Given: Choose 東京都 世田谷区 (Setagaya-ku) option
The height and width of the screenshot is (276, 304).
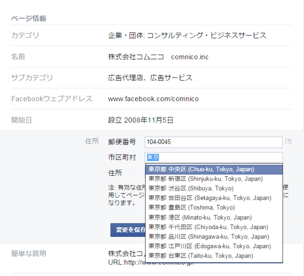Looking at the screenshot, I should pos(214,198).
